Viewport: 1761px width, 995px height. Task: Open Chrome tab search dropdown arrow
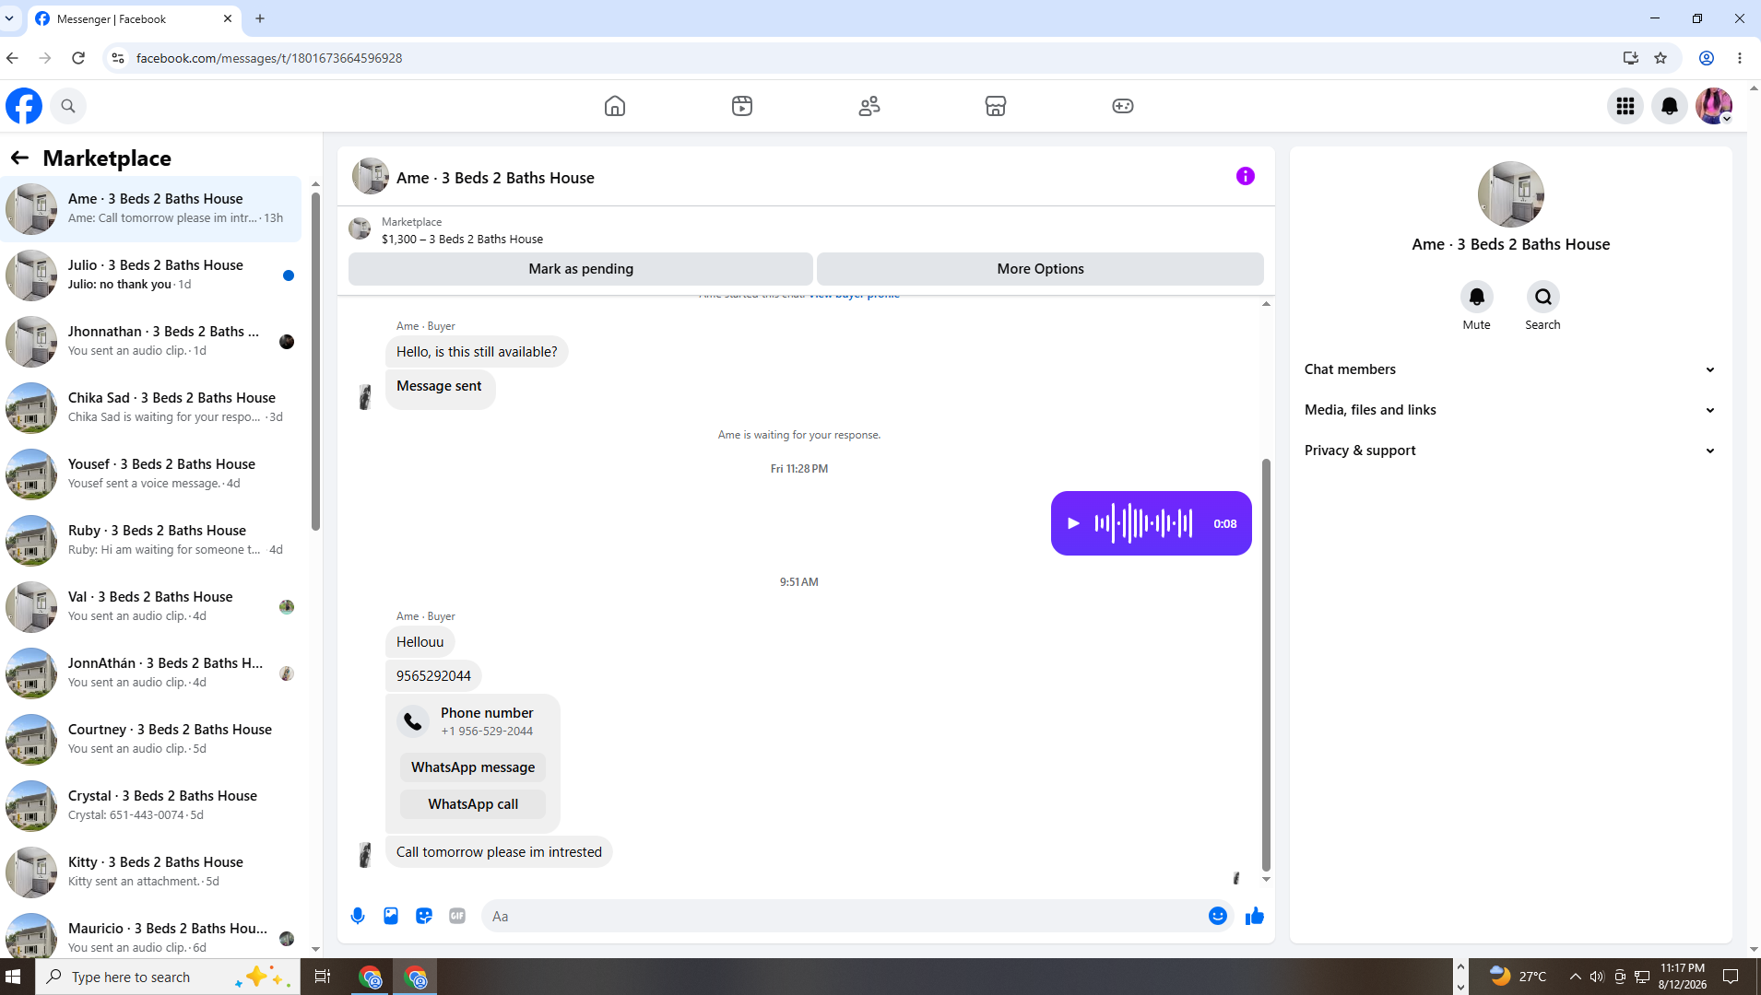pos(9,18)
